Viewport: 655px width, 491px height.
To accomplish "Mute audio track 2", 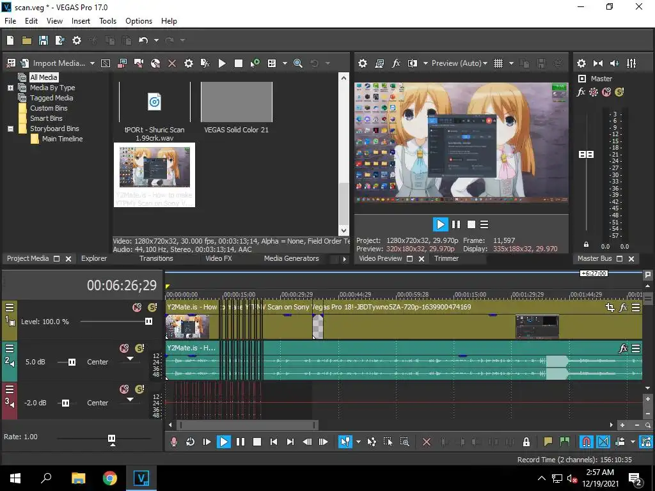I will (x=124, y=348).
